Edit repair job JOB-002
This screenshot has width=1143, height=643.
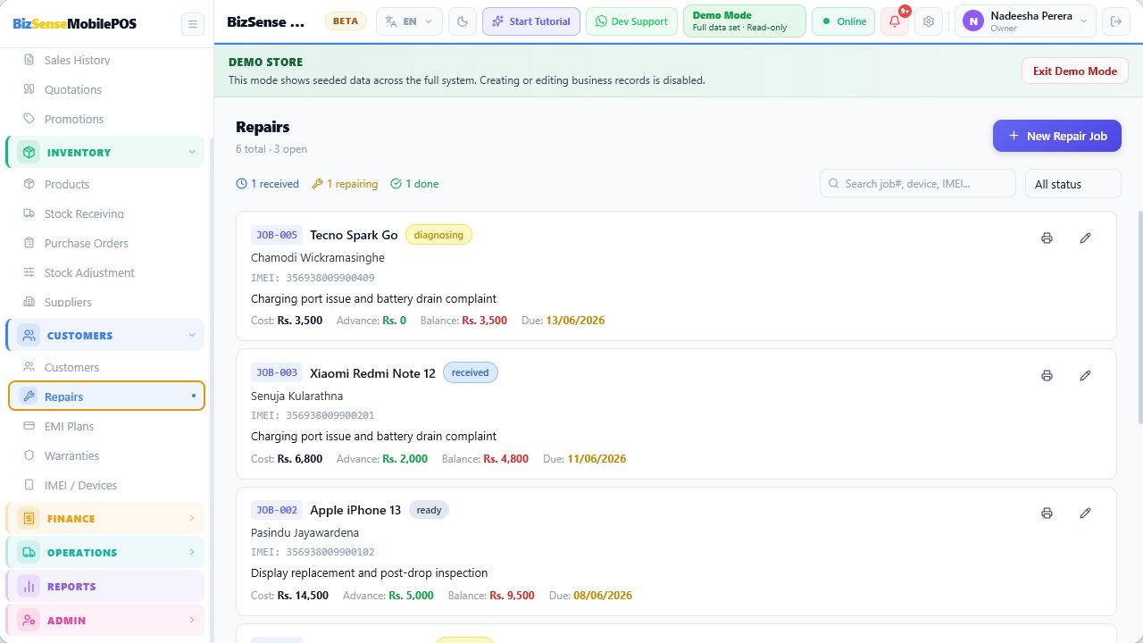(1085, 514)
